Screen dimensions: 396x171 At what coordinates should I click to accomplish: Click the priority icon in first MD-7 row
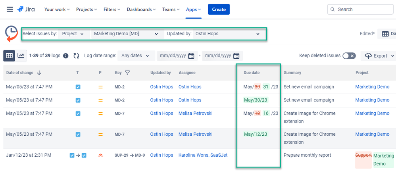point(100,113)
